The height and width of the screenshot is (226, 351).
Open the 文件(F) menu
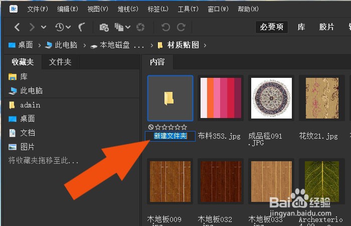[x=38, y=9]
